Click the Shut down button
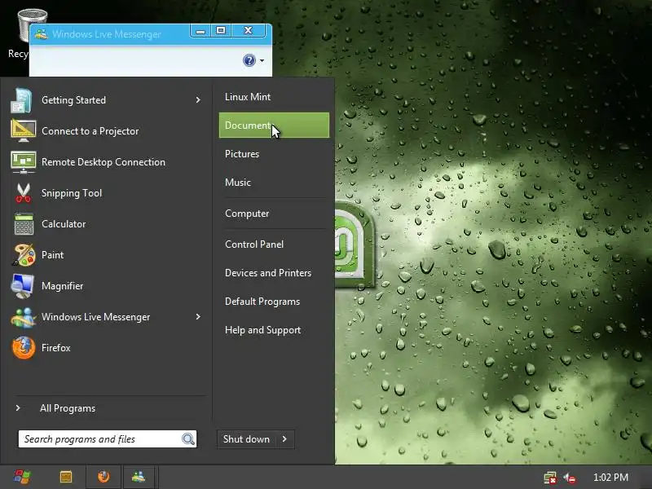This screenshot has width=652, height=489. click(x=247, y=439)
